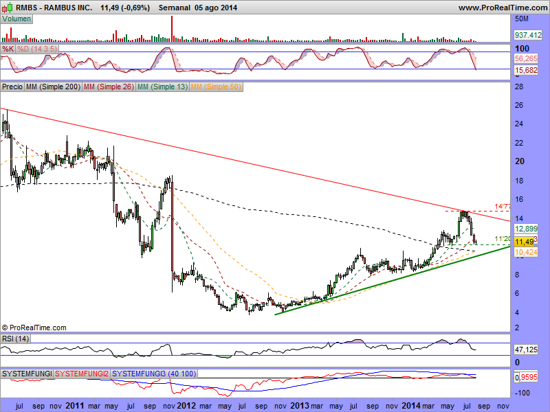550x412 pixels.
Task: Click the © ProRealTime.com copyright text
Action: 34,328
